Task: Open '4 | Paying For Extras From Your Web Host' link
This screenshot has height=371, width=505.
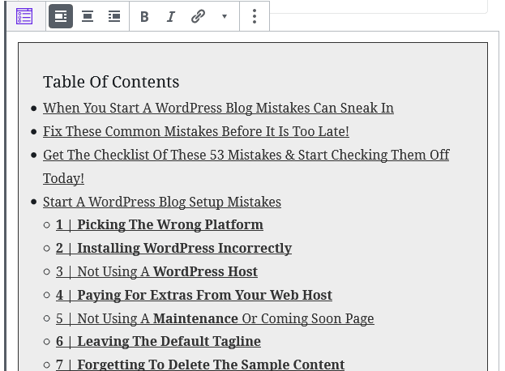Action: [x=194, y=296]
